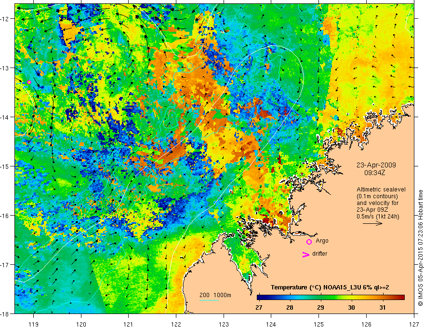Click the Argo float marker near 119°E
This screenshot has width=424, height=328.
[x=29, y=82]
